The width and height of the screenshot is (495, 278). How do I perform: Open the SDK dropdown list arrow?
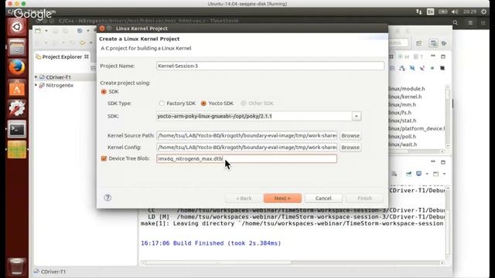tap(357, 117)
